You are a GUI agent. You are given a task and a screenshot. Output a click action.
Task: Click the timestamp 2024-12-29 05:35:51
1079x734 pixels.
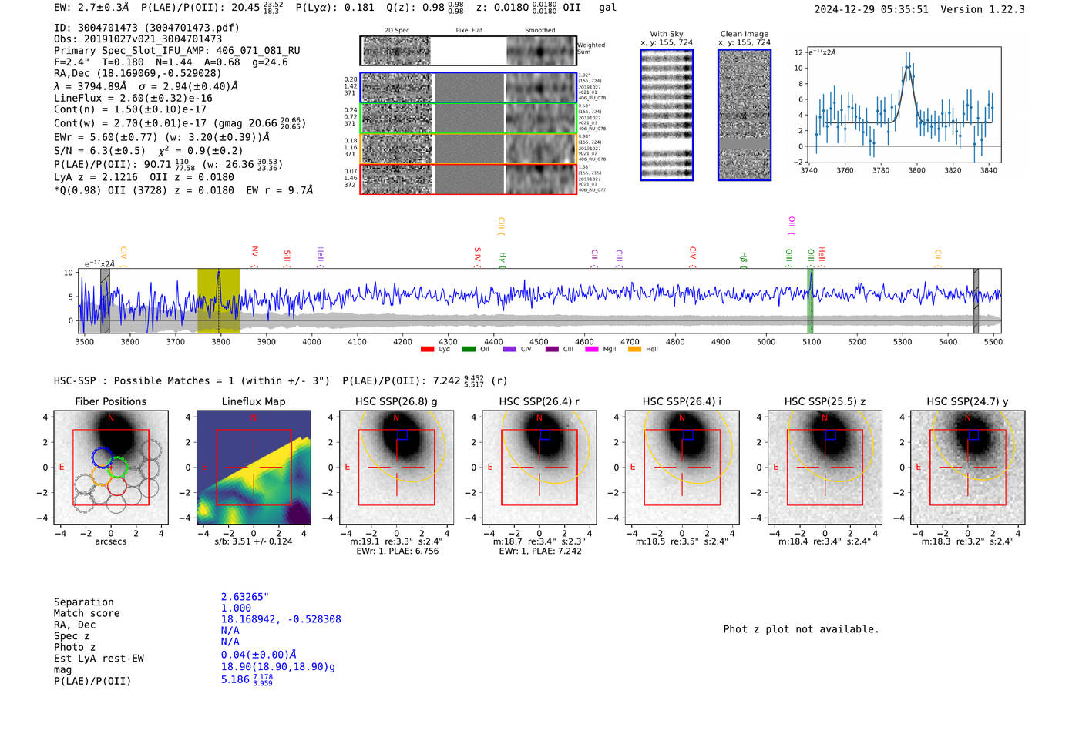(x=872, y=9)
